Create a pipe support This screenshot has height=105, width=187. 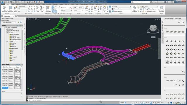[x=86, y=8]
